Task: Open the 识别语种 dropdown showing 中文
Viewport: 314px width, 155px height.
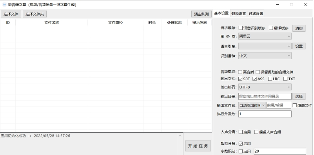Action: point(265,56)
